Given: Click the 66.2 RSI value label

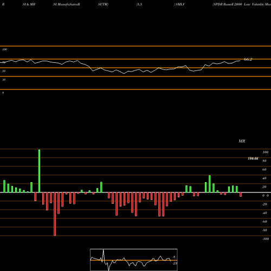Looking at the screenshot, I should [x=248, y=60].
